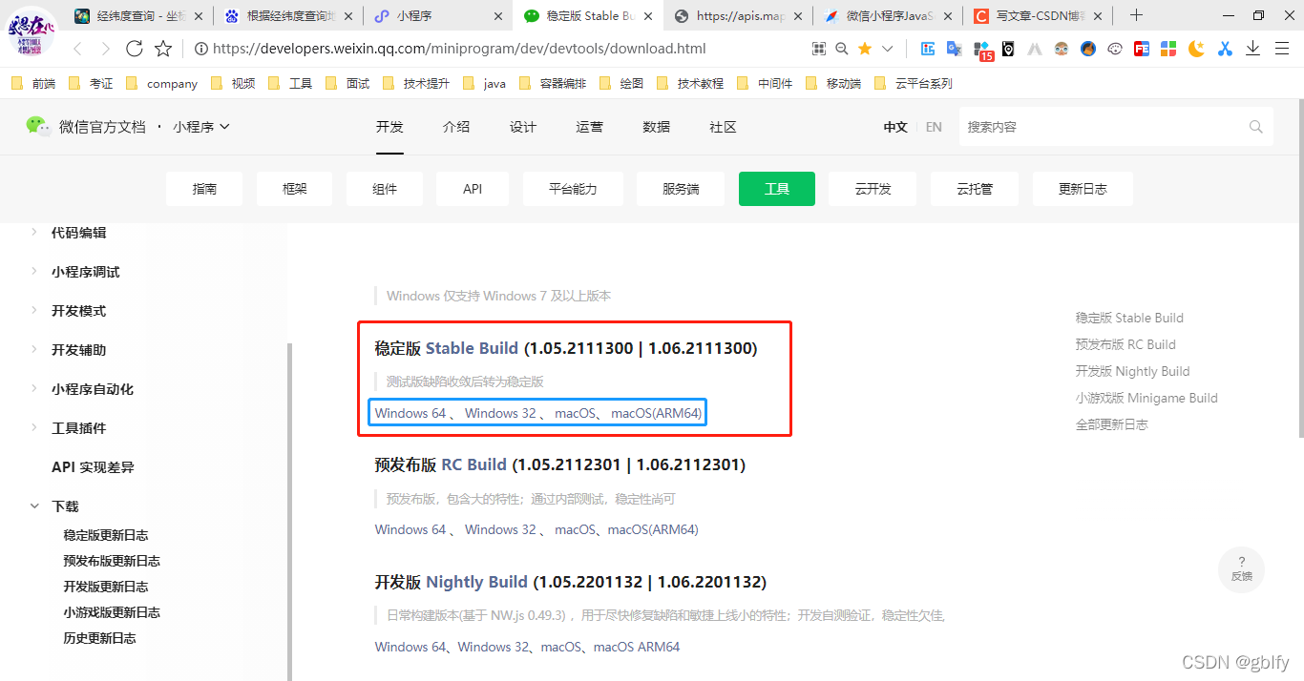Open the translate extension icon
The width and height of the screenshot is (1304, 681).
954,49
